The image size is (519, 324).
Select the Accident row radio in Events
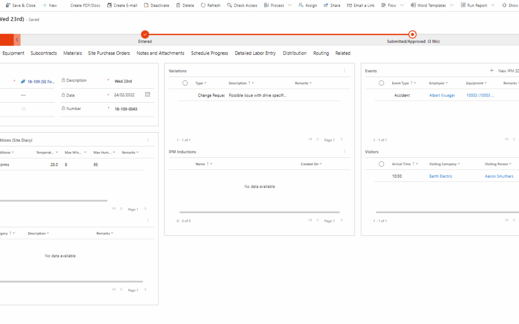[381, 95]
